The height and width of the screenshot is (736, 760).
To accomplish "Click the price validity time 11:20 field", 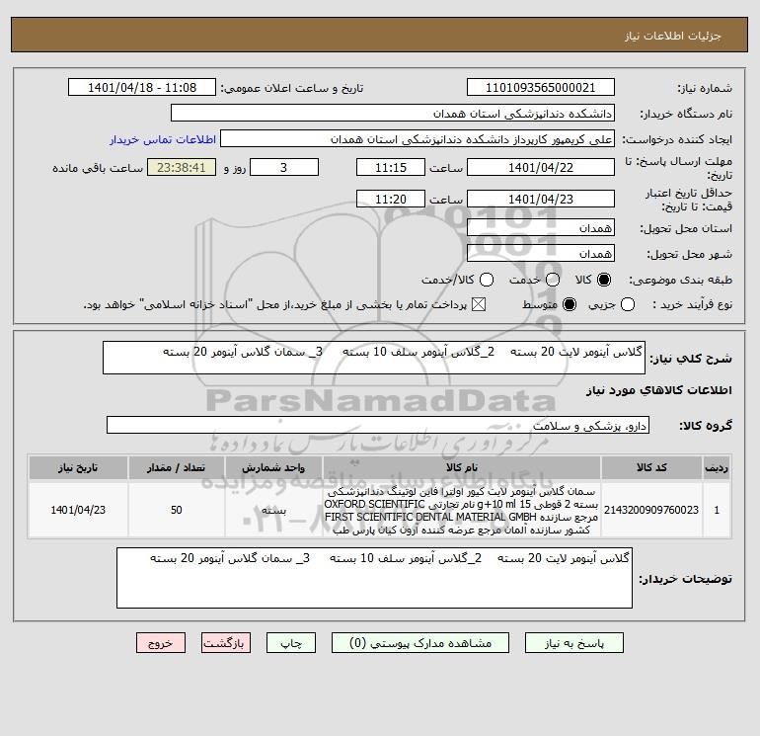I will pyautogui.click(x=391, y=199).
